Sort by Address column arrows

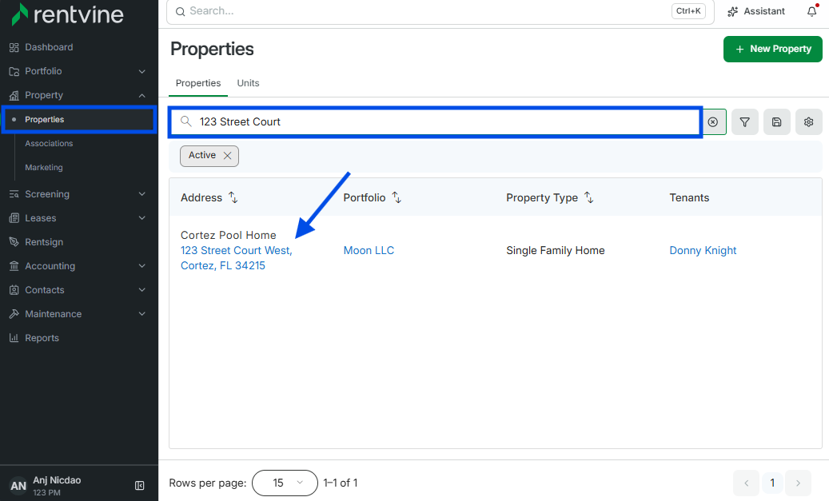click(233, 197)
